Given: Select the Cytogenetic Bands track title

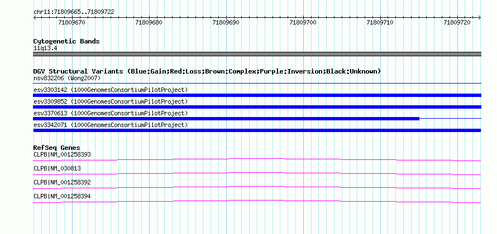Looking at the screenshot, I should [x=66, y=41].
